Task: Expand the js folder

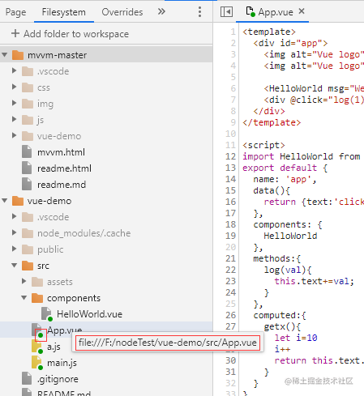Action: tap(14, 119)
